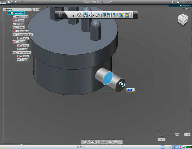Collapse the Component1 tree node
The width and height of the screenshot is (192, 149).
tap(11, 35)
